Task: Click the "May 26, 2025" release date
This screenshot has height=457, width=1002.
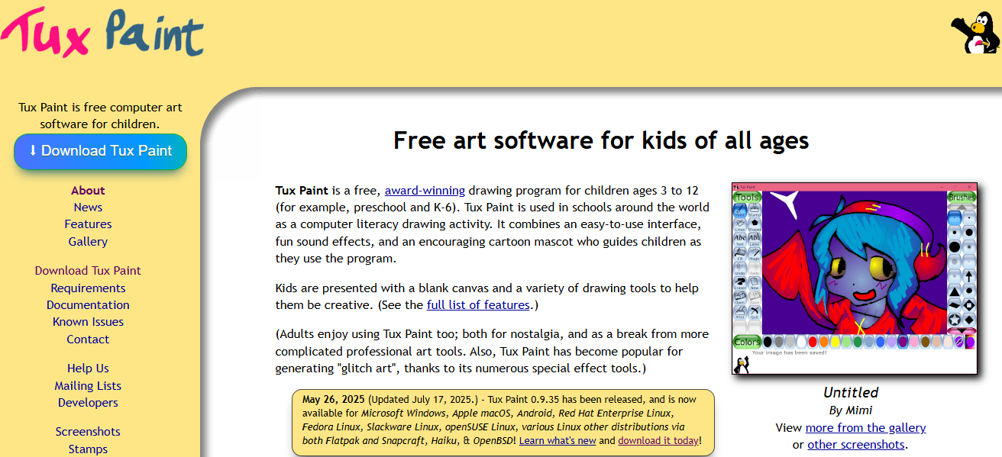Action: 334,399
